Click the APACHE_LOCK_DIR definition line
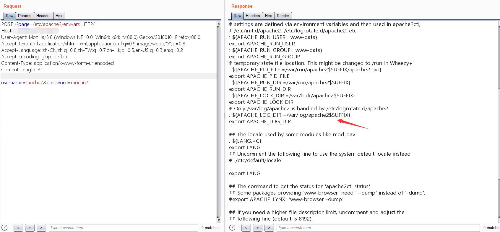Viewport: 500px width, 232px height. 292,96
